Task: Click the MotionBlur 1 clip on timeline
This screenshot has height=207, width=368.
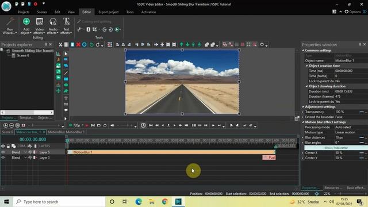Action: (171, 152)
